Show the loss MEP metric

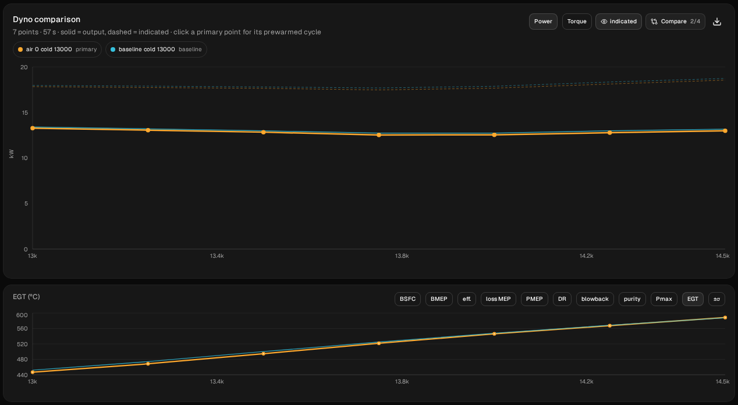[498, 299]
